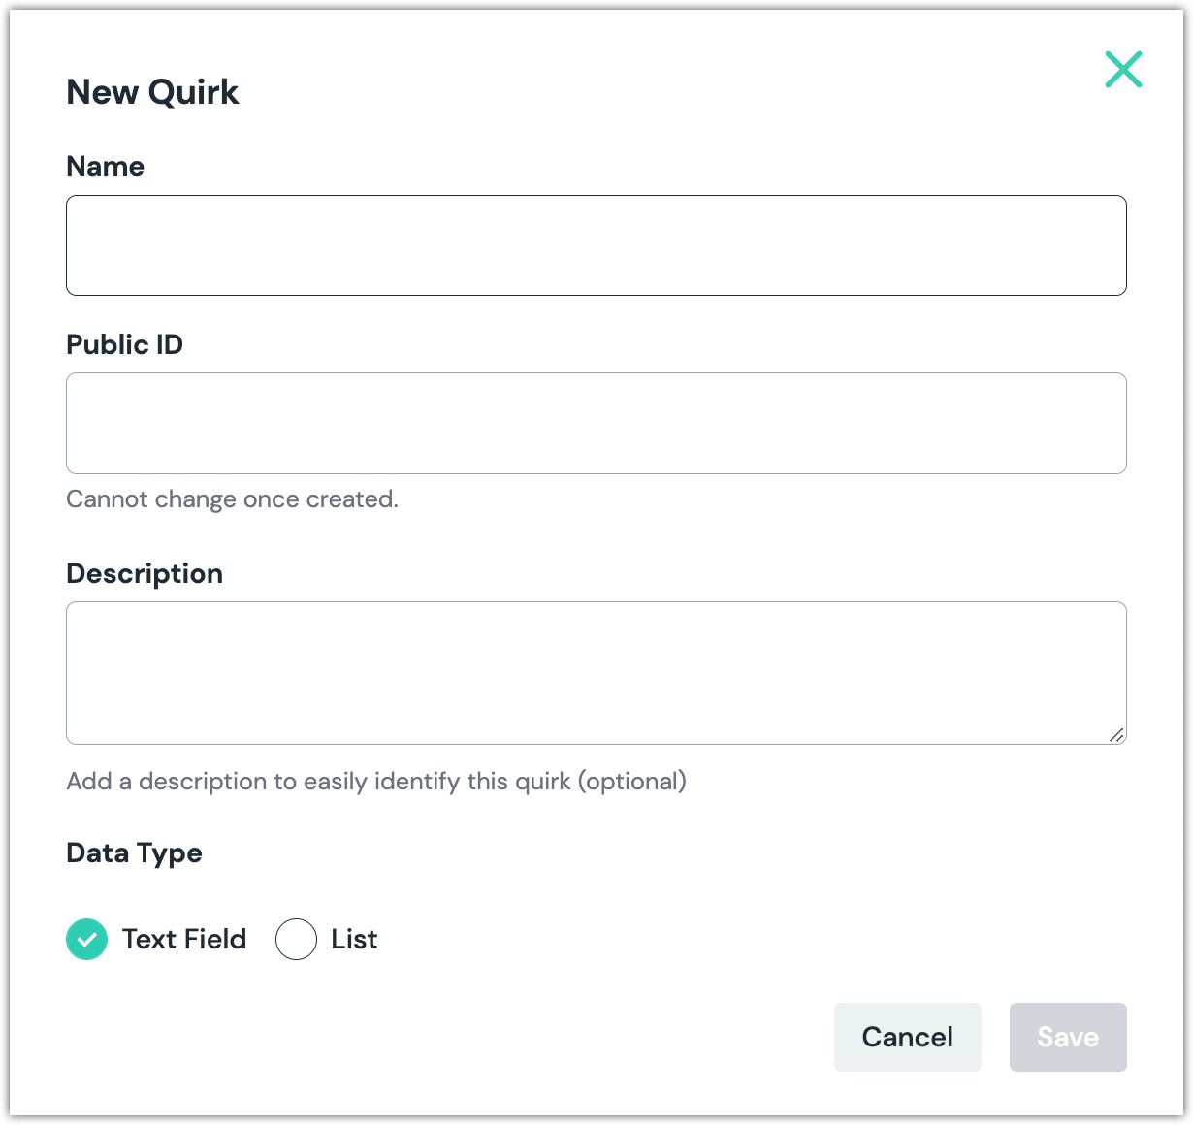Focus the Name input field

click(x=596, y=245)
